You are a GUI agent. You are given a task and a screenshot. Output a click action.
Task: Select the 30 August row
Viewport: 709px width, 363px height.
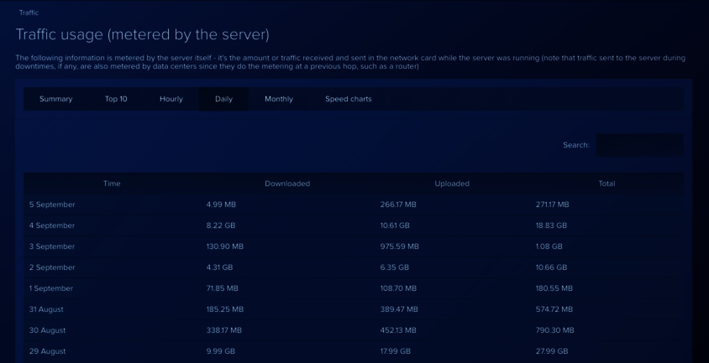pos(47,330)
